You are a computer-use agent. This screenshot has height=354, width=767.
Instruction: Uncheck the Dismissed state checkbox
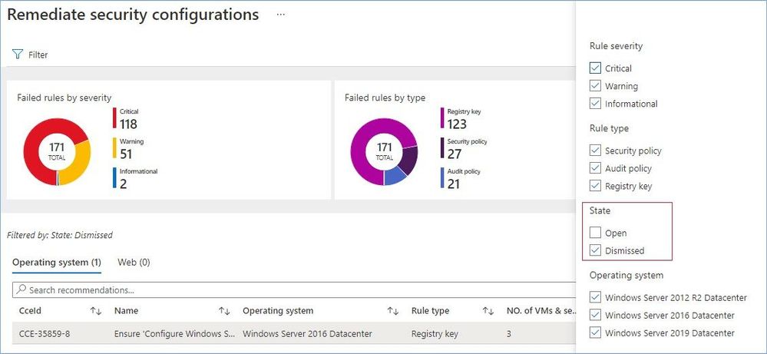595,250
